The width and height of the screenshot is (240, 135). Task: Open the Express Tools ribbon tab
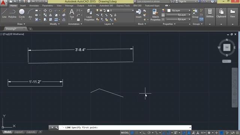coord(123,6)
